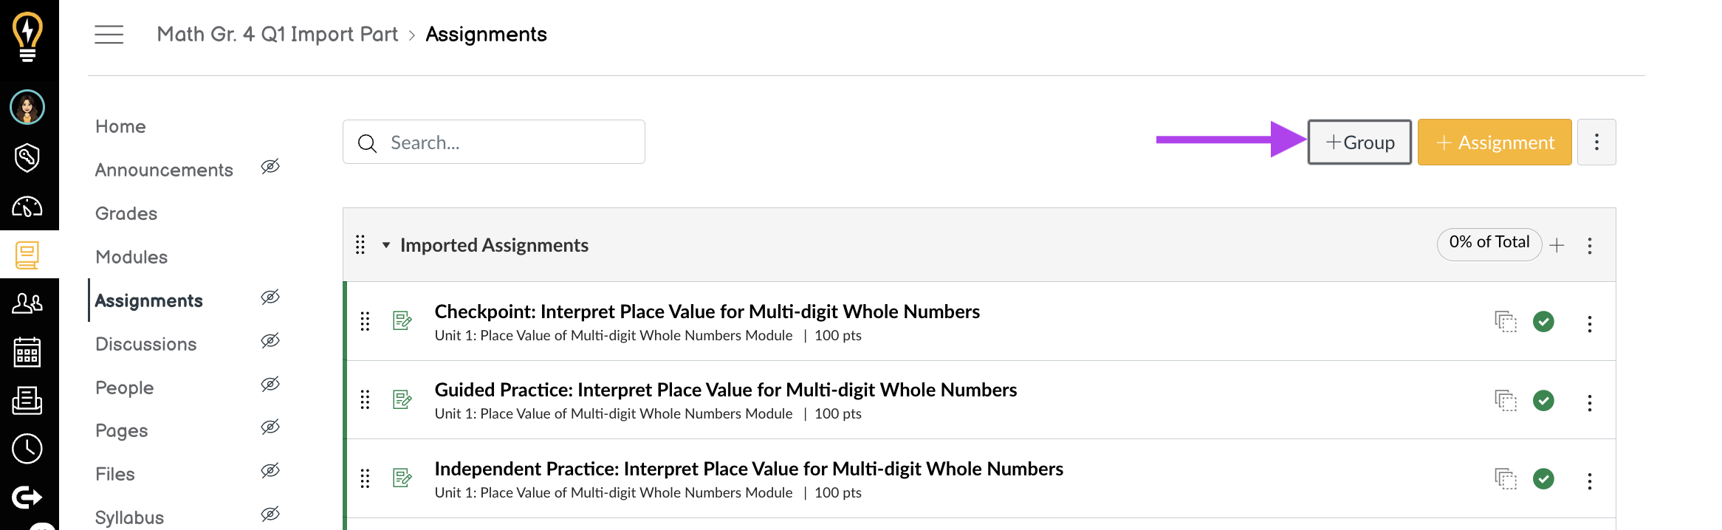Screen dimensions: 1722x530
Task: Click the hidden eye icon beside Announcements
Action: 270,167
